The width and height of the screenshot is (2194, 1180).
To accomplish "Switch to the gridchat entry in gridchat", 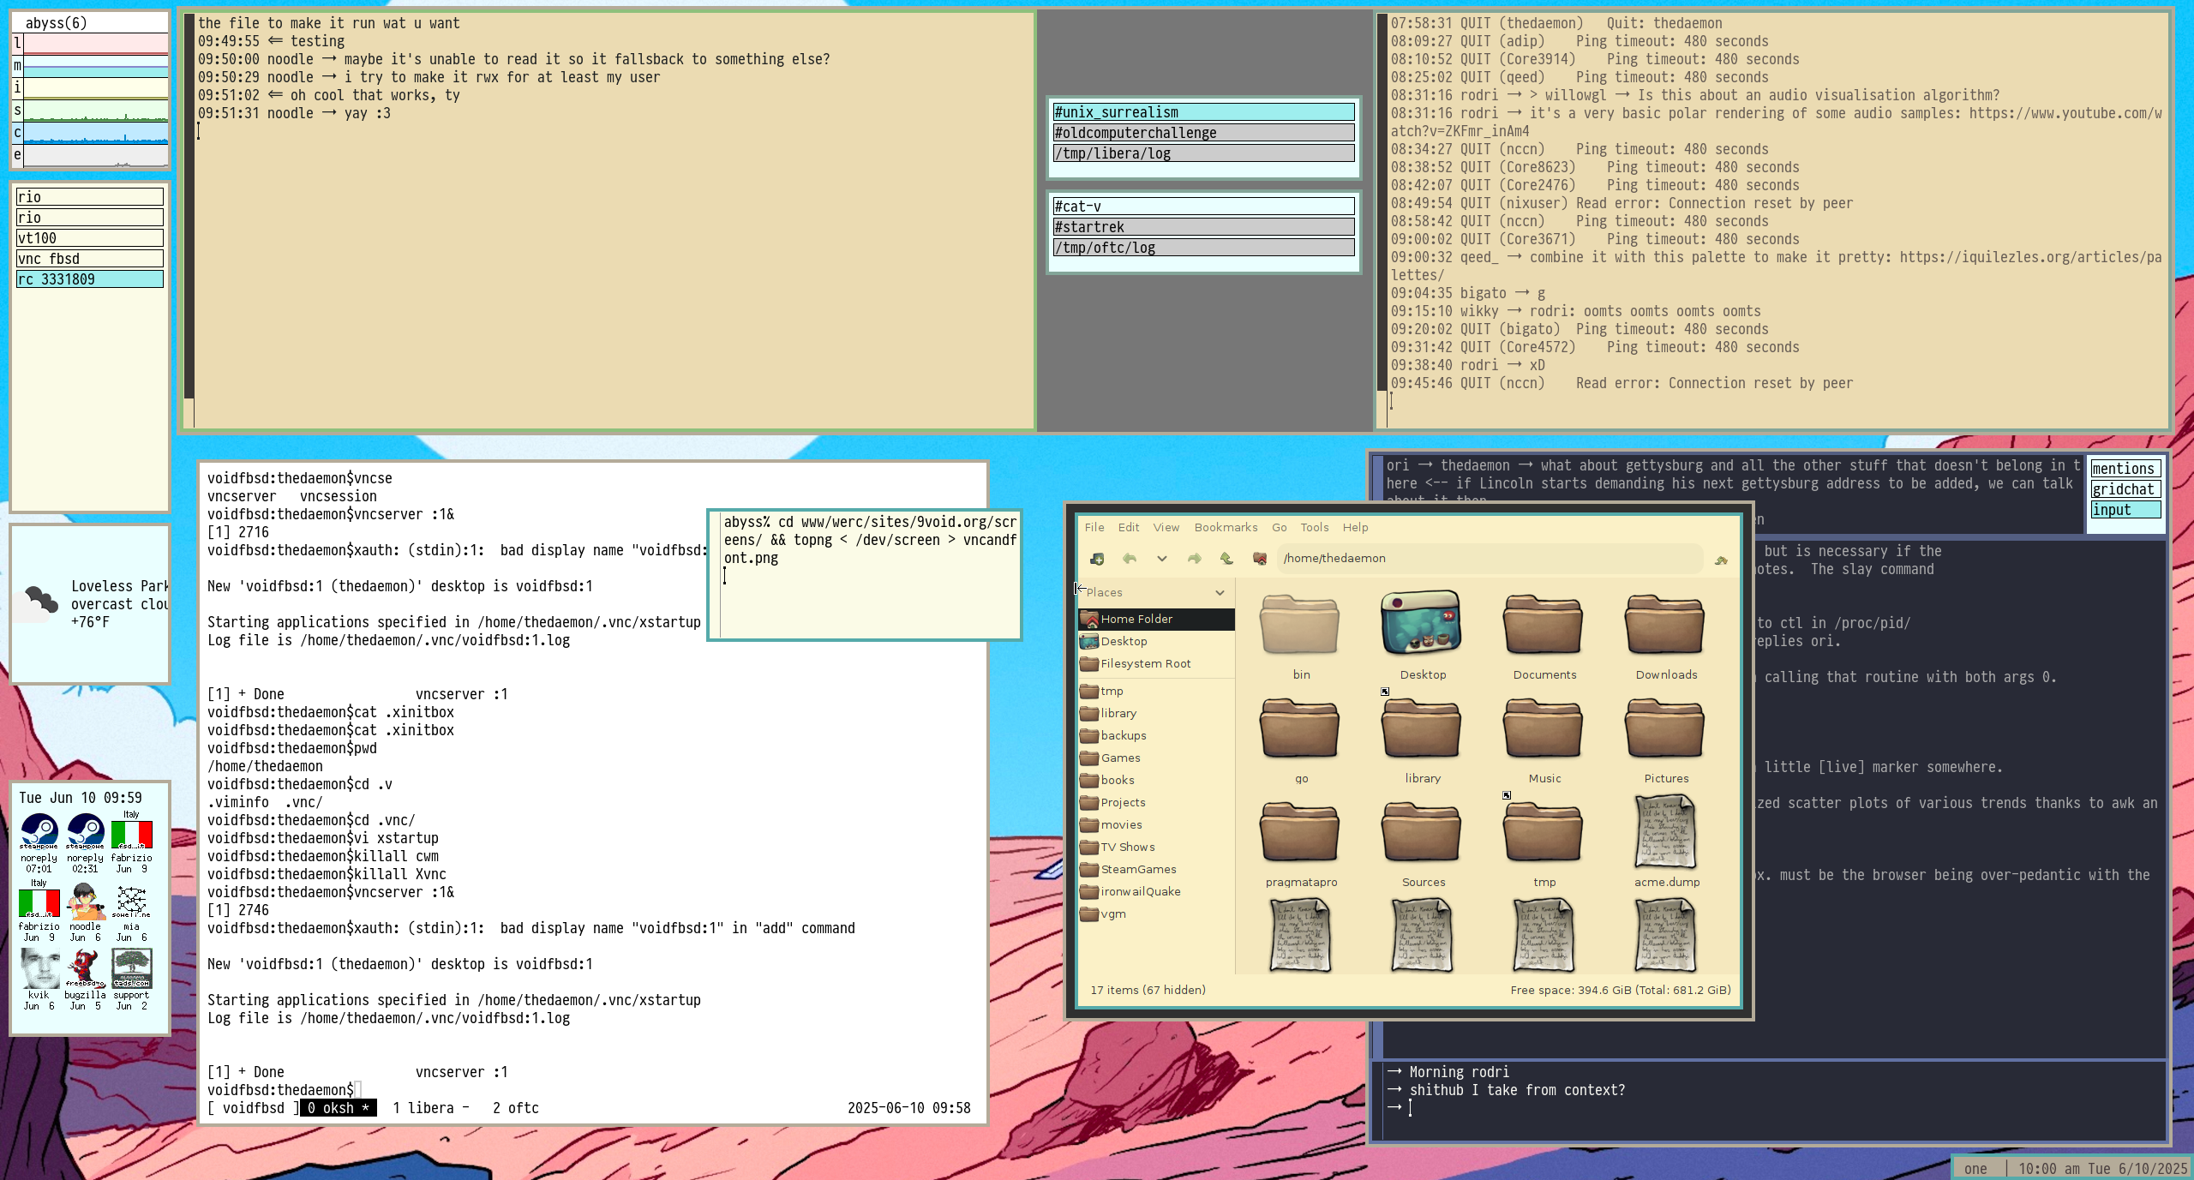I will (2125, 489).
